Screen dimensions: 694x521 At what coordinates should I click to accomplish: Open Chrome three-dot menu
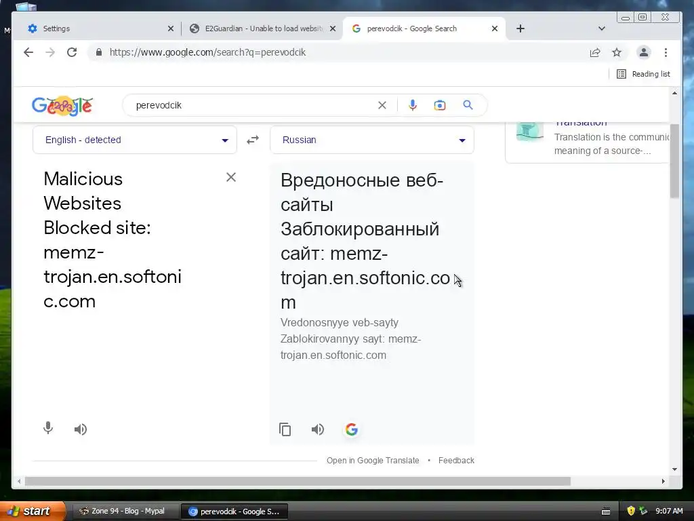tap(666, 52)
